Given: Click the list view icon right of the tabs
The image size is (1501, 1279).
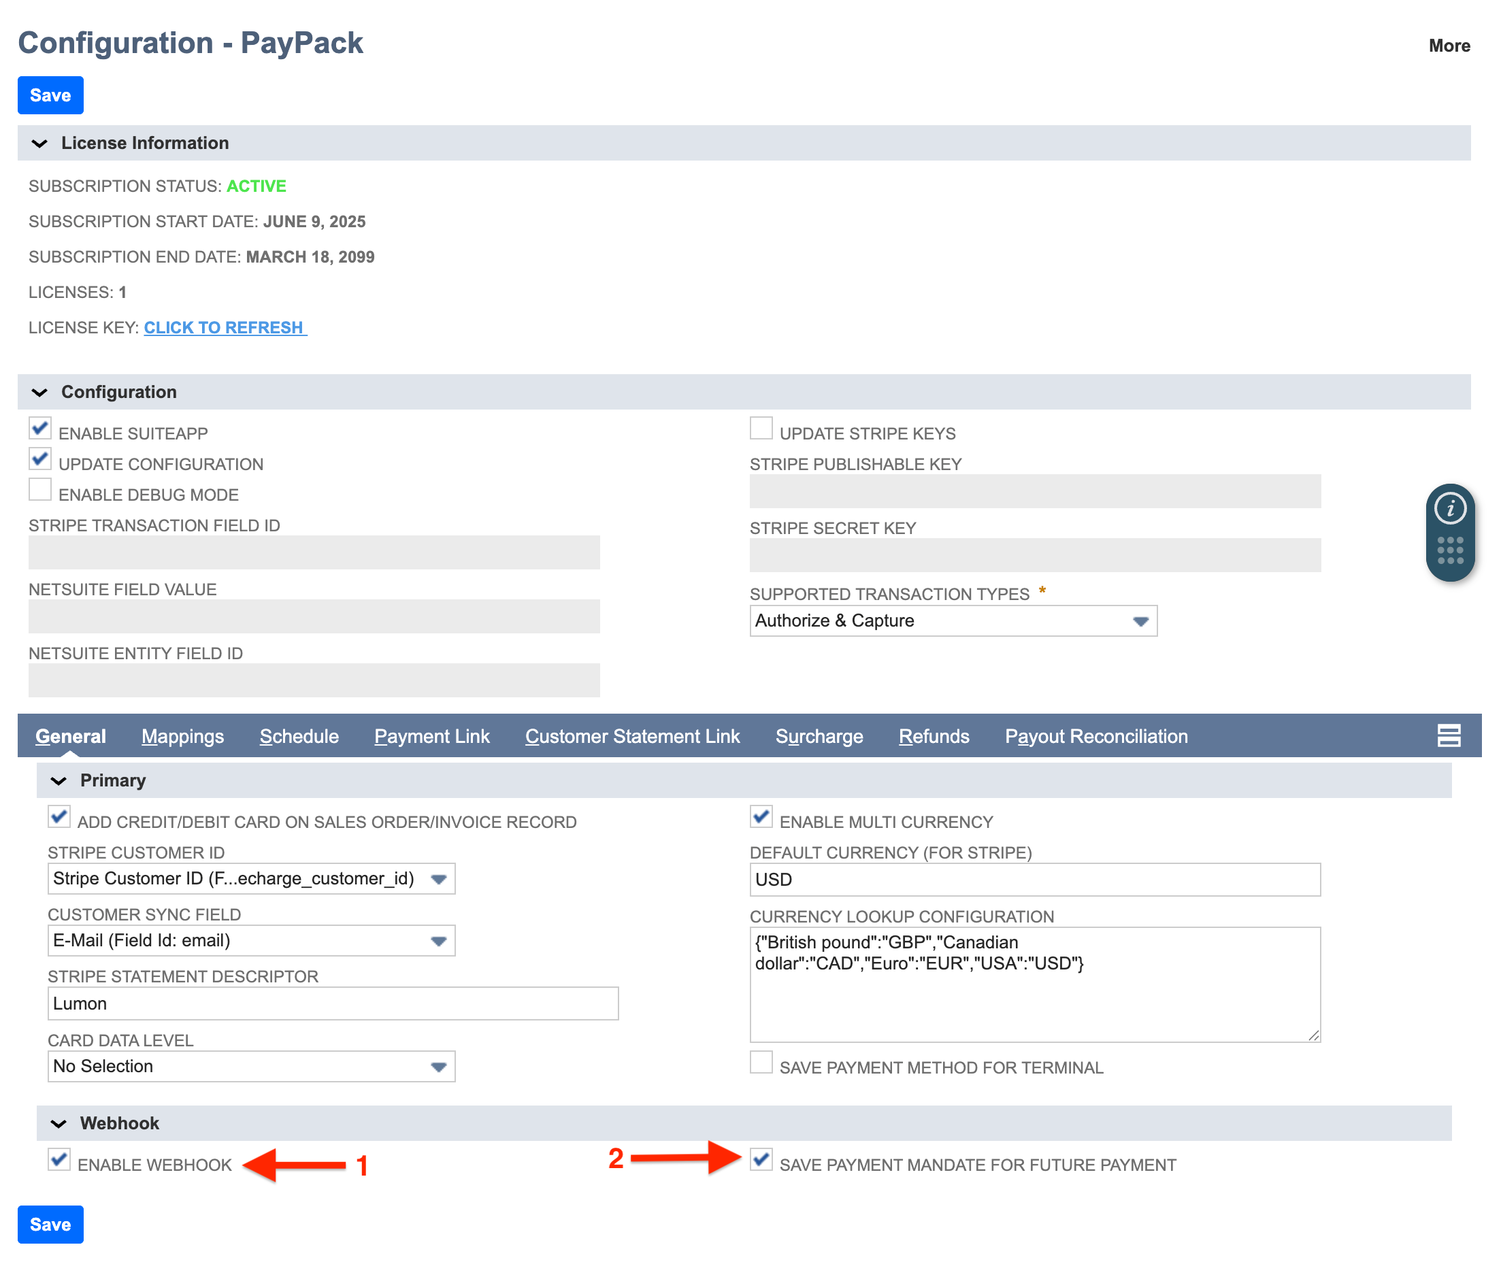Looking at the screenshot, I should tap(1448, 736).
